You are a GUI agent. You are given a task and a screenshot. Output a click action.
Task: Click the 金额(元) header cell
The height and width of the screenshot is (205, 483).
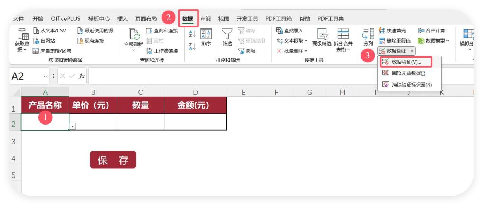pos(195,105)
